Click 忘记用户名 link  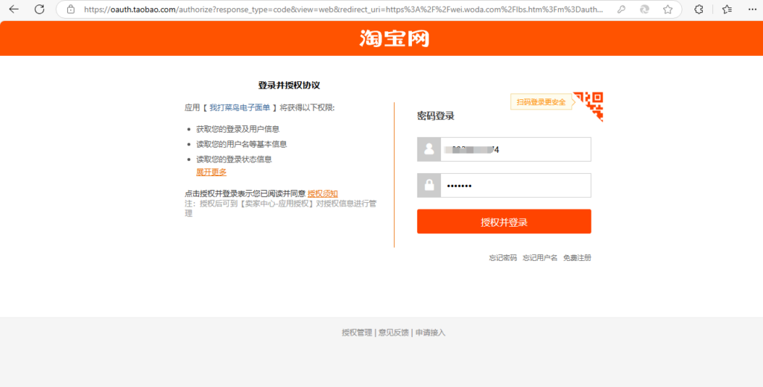pos(539,258)
